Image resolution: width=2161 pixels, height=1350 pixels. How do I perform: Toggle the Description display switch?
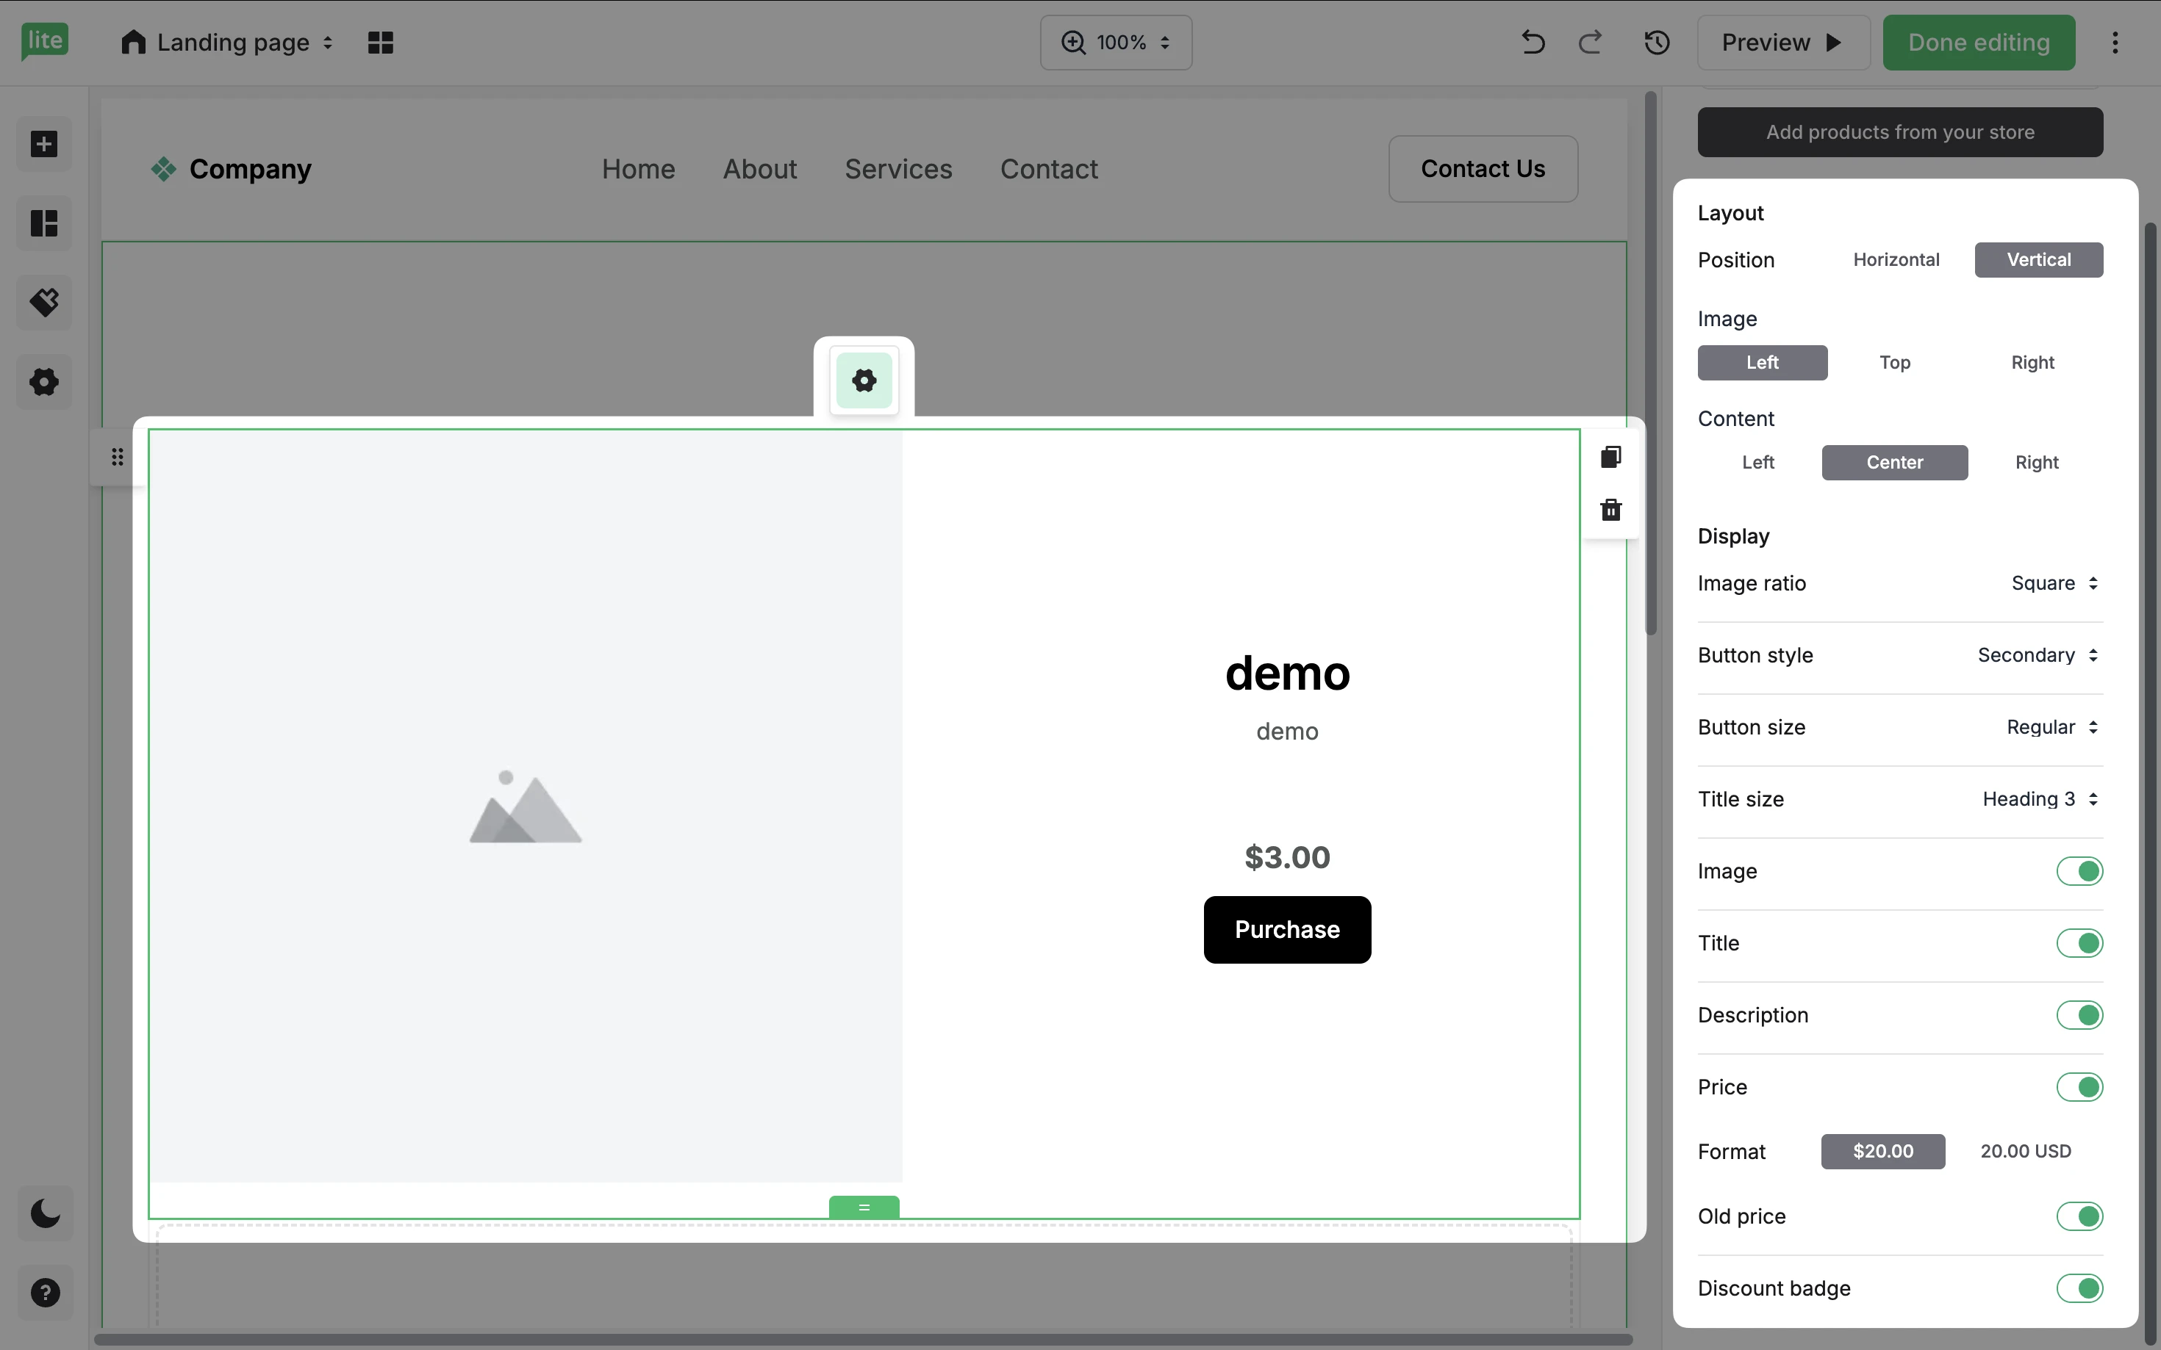2079,1015
